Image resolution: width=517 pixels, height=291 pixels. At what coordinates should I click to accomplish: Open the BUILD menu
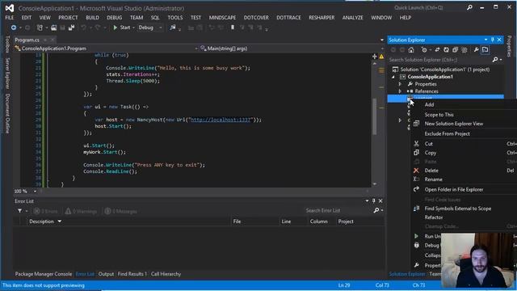(x=92, y=18)
